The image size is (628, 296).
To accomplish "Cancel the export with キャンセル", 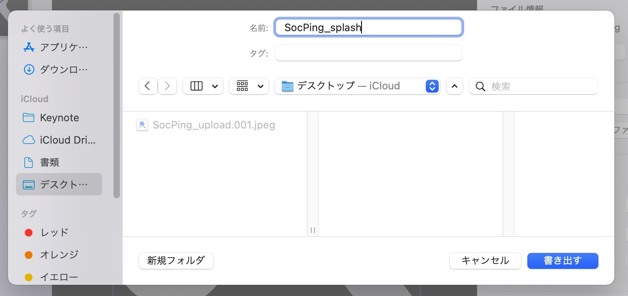I will click(485, 261).
